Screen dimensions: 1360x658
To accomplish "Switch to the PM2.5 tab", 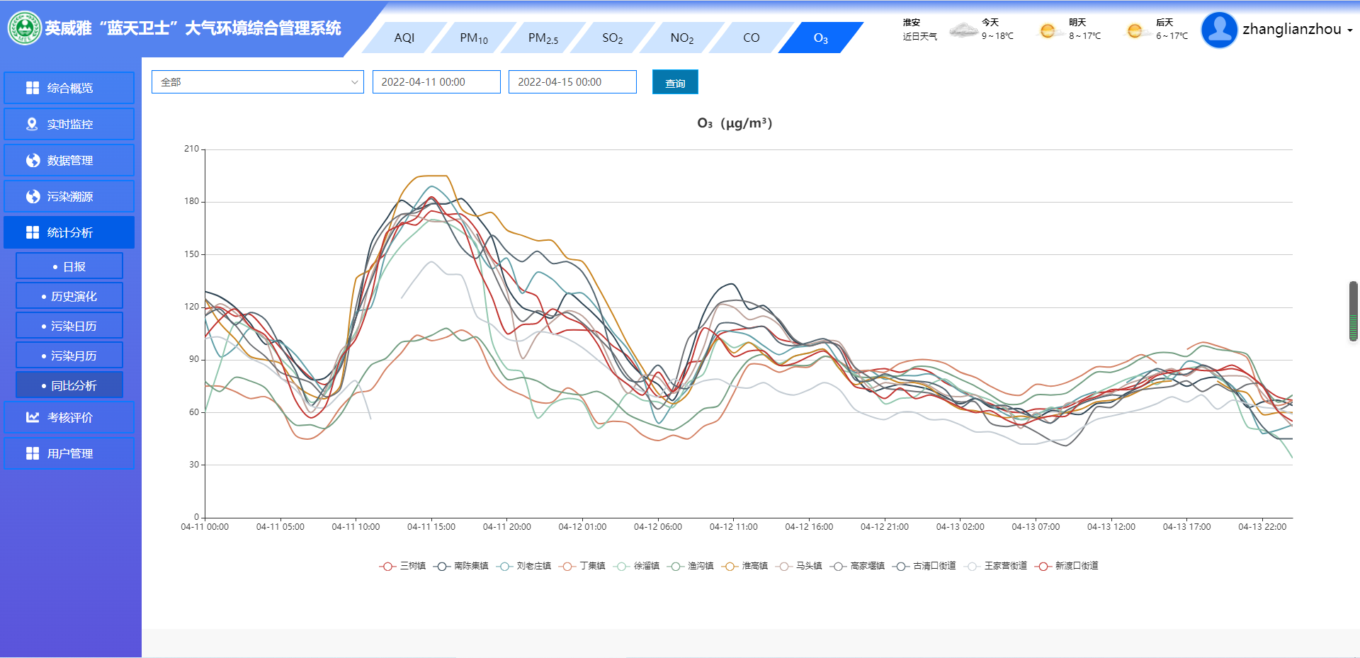I will [543, 38].
